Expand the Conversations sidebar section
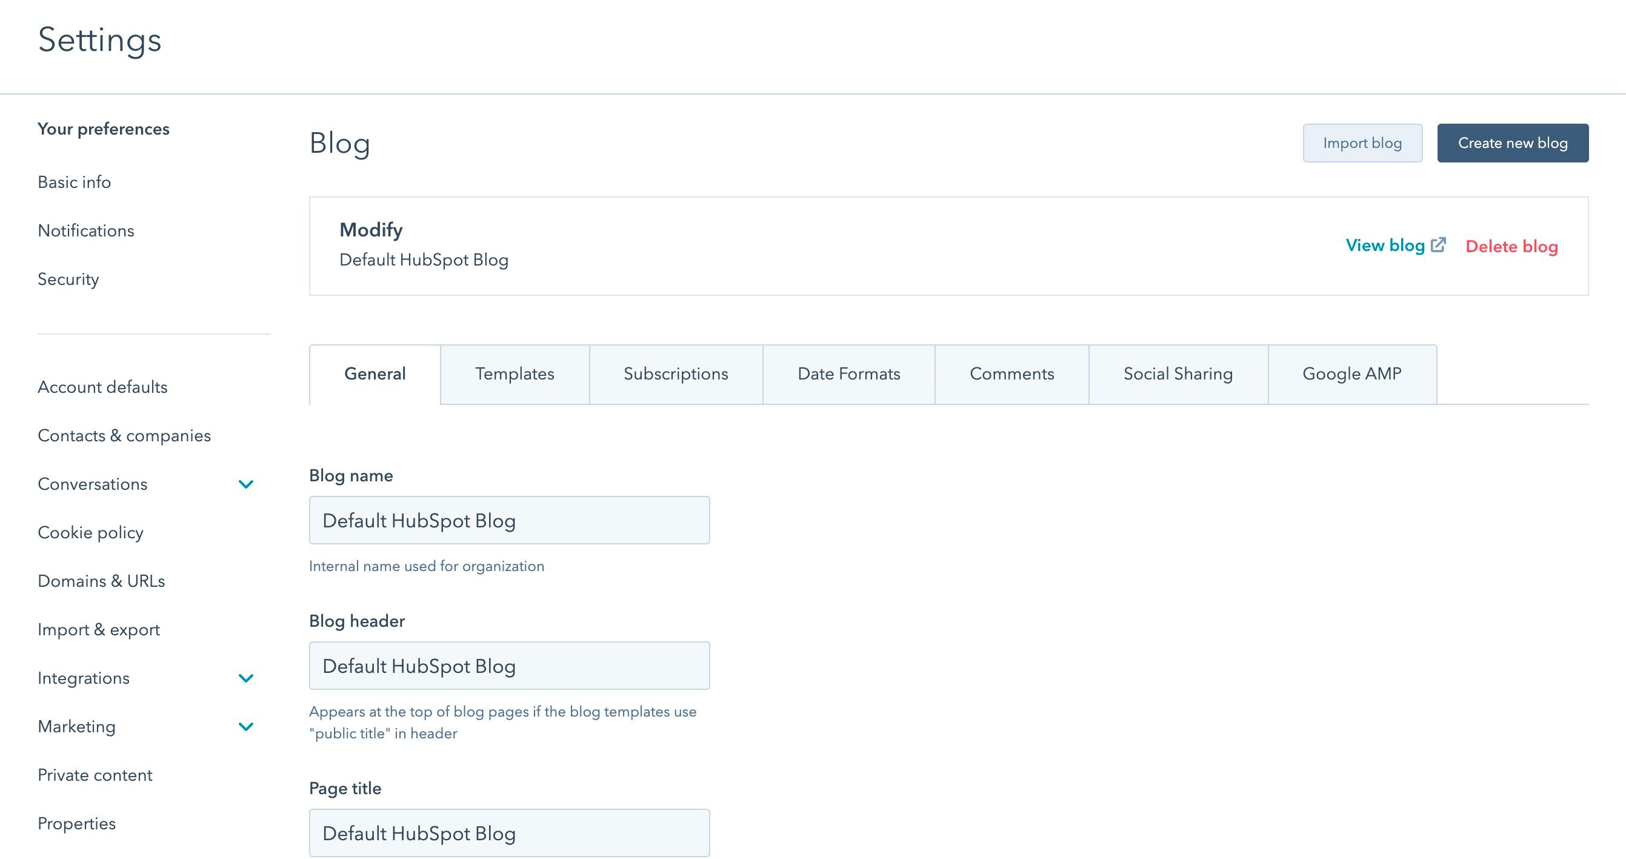 245,484
